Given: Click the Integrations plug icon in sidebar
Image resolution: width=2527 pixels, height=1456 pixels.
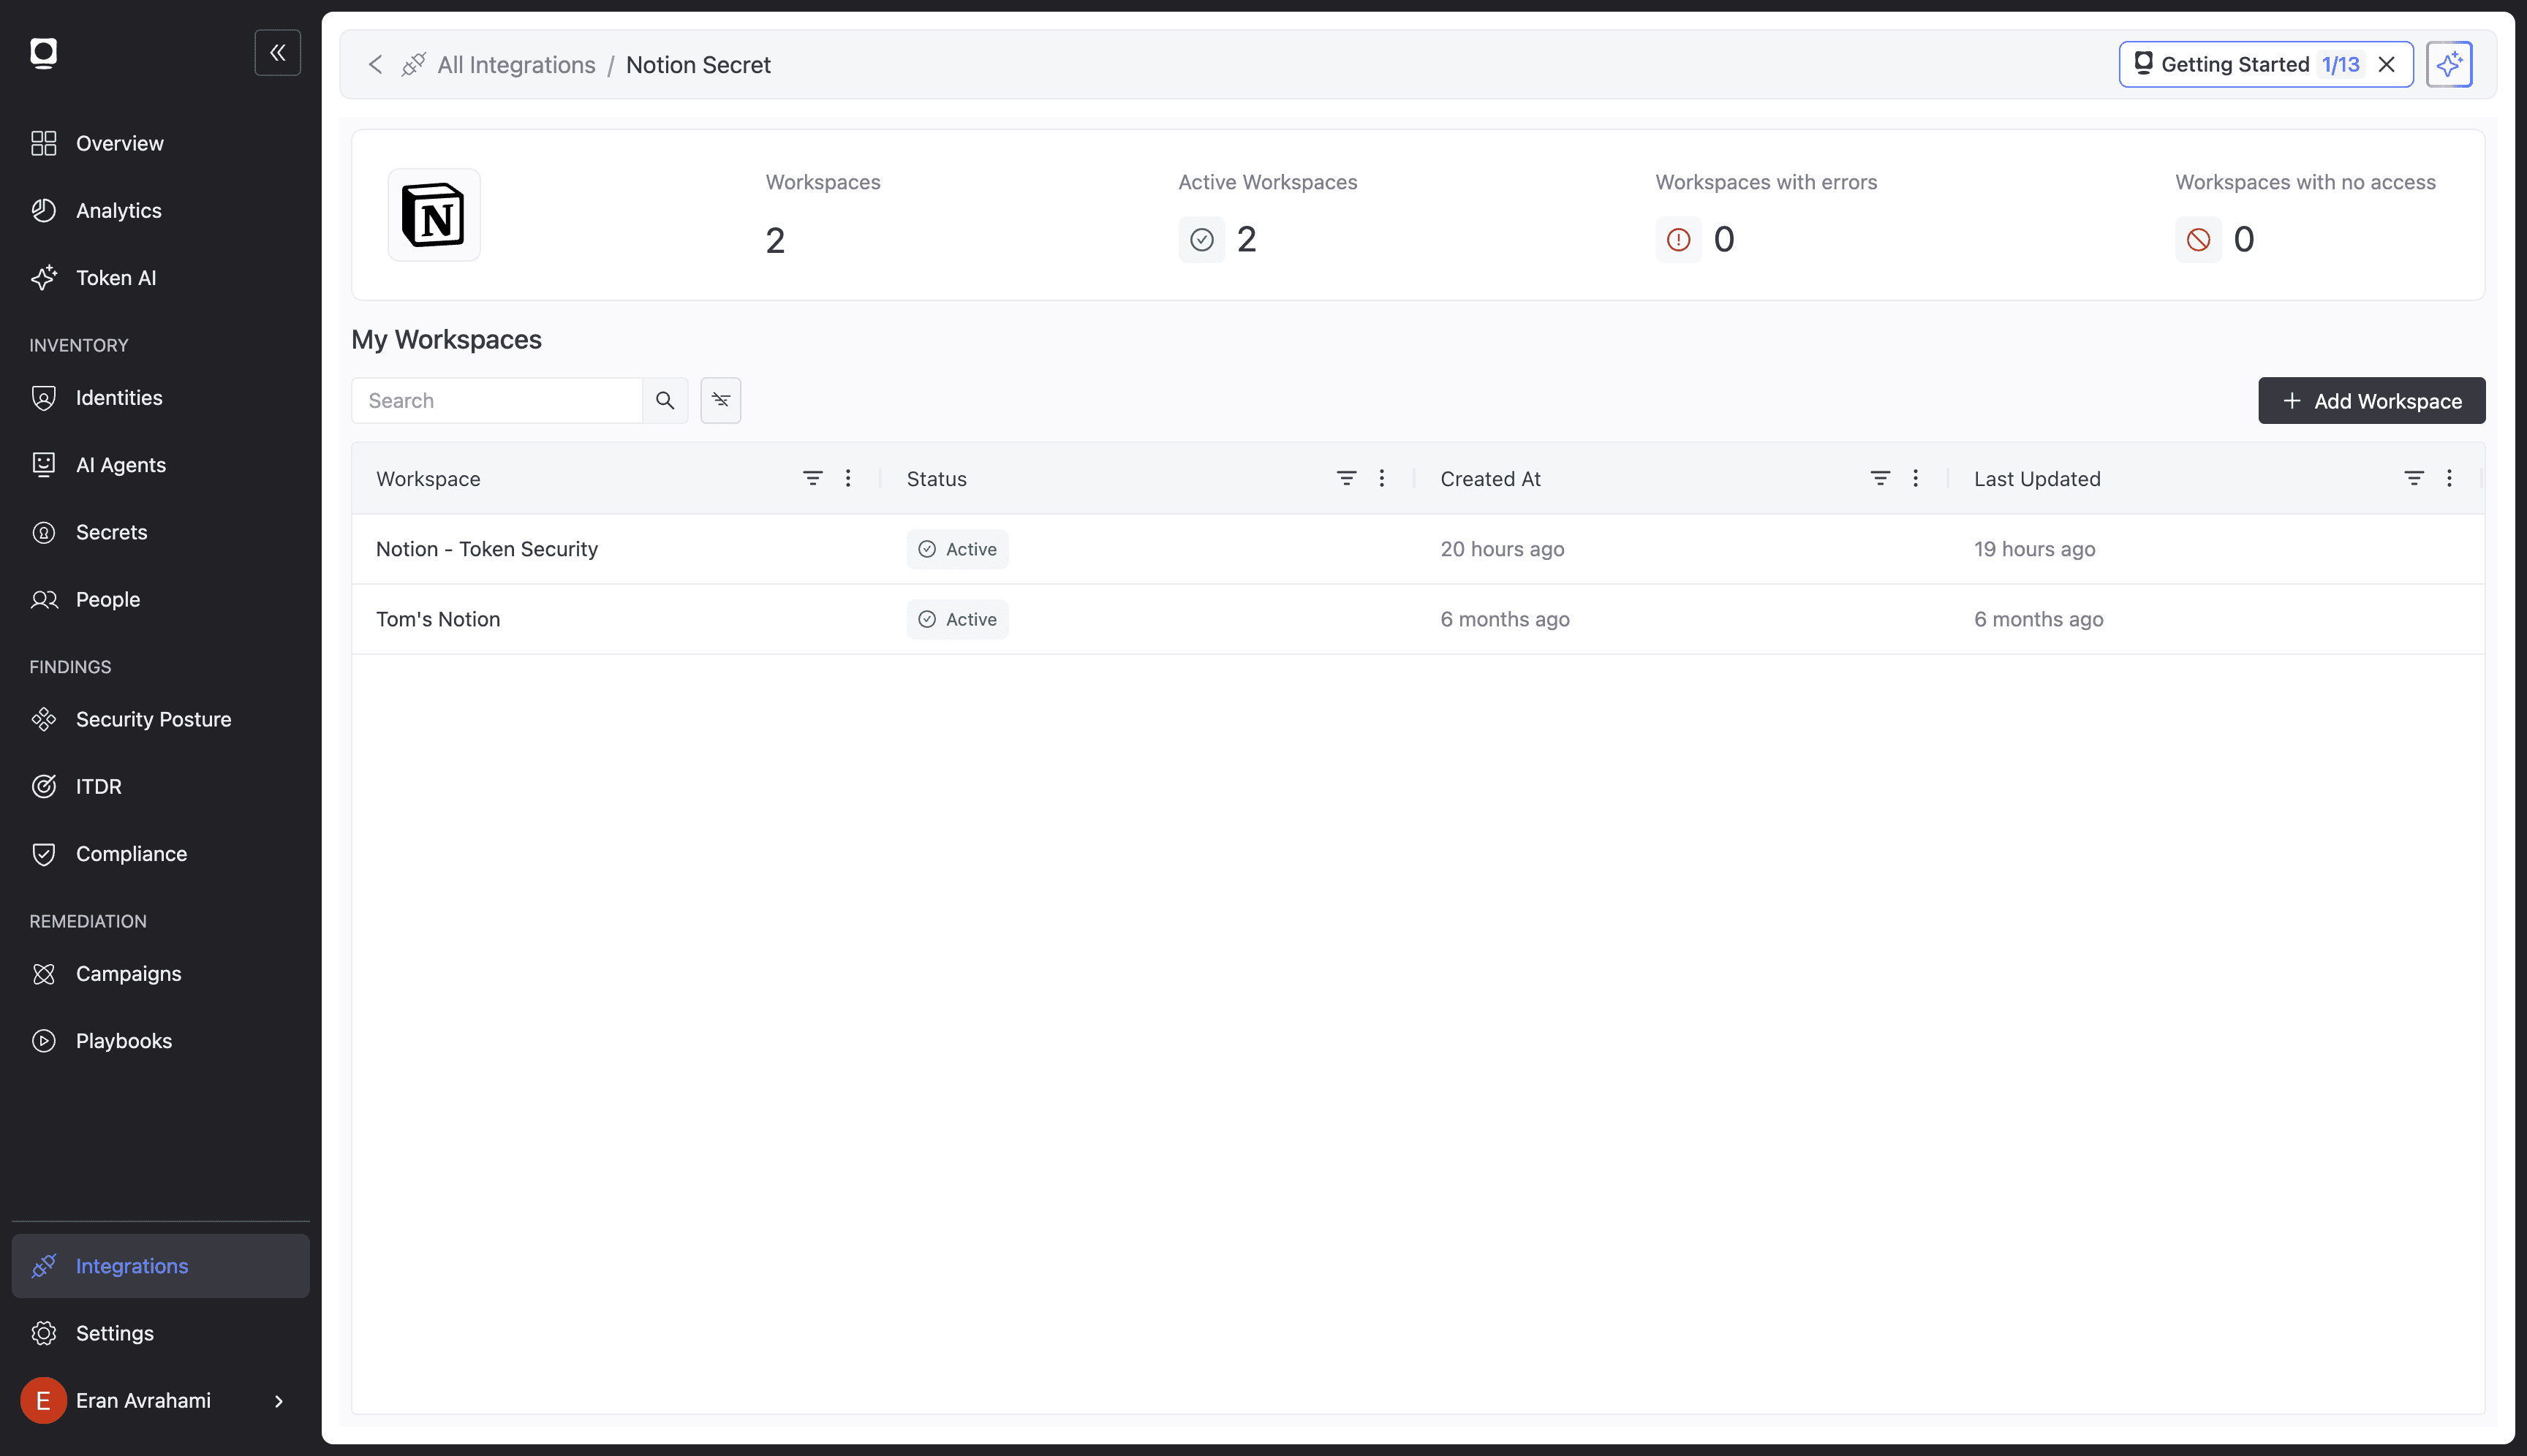Looking at the screenshot, I should click(44, 1265).
